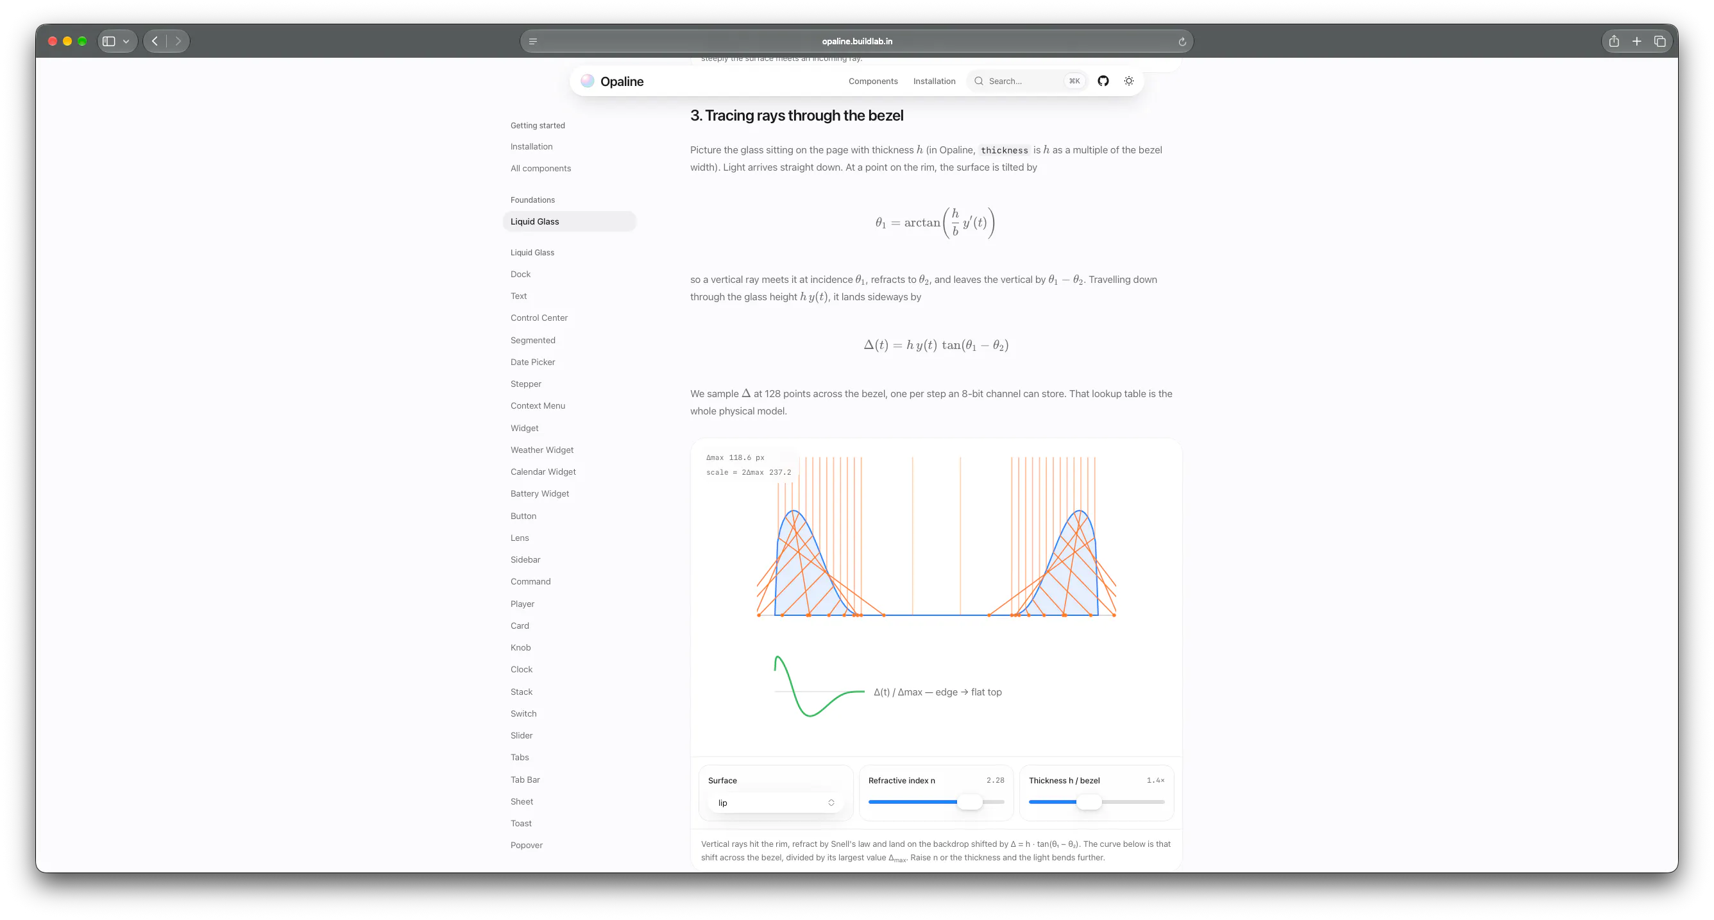Go forward to the next page
This screenshot has height=920, width=1714.
pyautogui.click(x=178, y=41)
